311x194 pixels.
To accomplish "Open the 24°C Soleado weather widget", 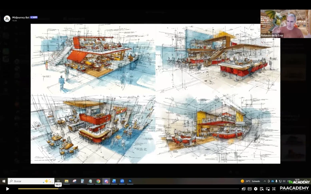I will (x=251, y=181).
